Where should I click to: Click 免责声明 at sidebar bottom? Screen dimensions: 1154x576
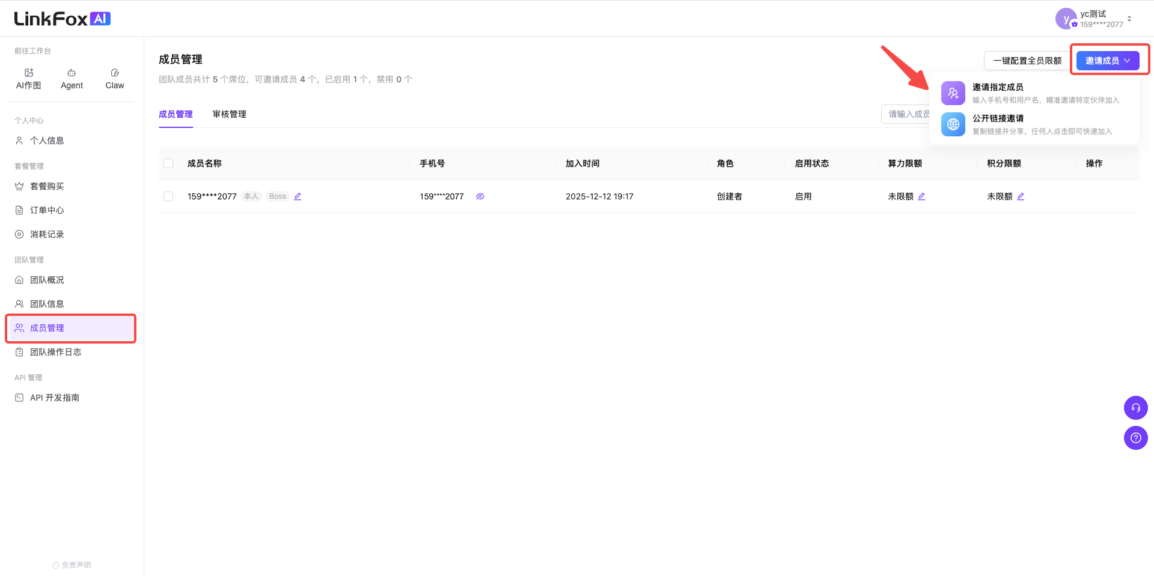coord(72,565)
